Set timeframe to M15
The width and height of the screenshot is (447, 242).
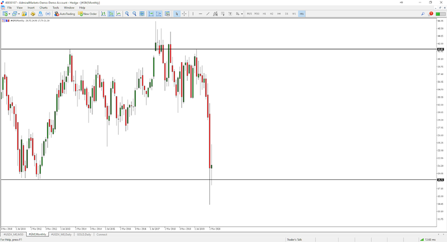[x=250, y=14]
